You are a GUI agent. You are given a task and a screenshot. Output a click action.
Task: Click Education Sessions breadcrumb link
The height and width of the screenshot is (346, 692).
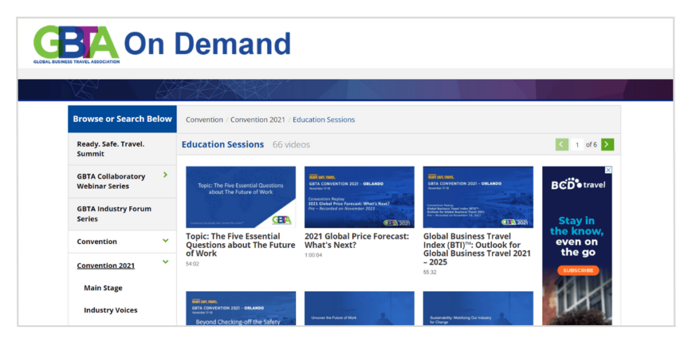coord(324,120)
